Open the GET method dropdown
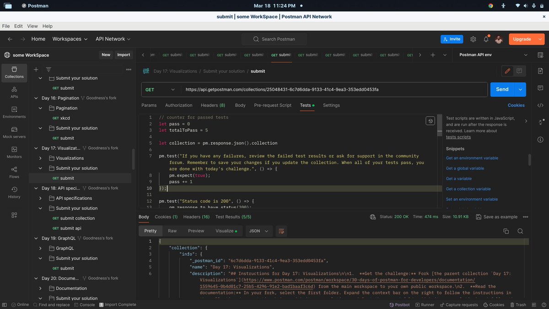 [x=160, y=90]
